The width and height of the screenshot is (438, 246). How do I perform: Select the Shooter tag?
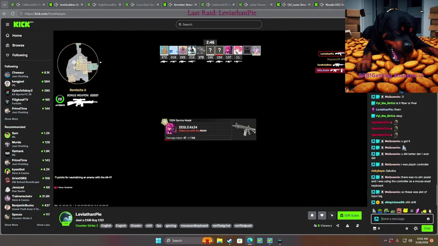pos(136,225)
